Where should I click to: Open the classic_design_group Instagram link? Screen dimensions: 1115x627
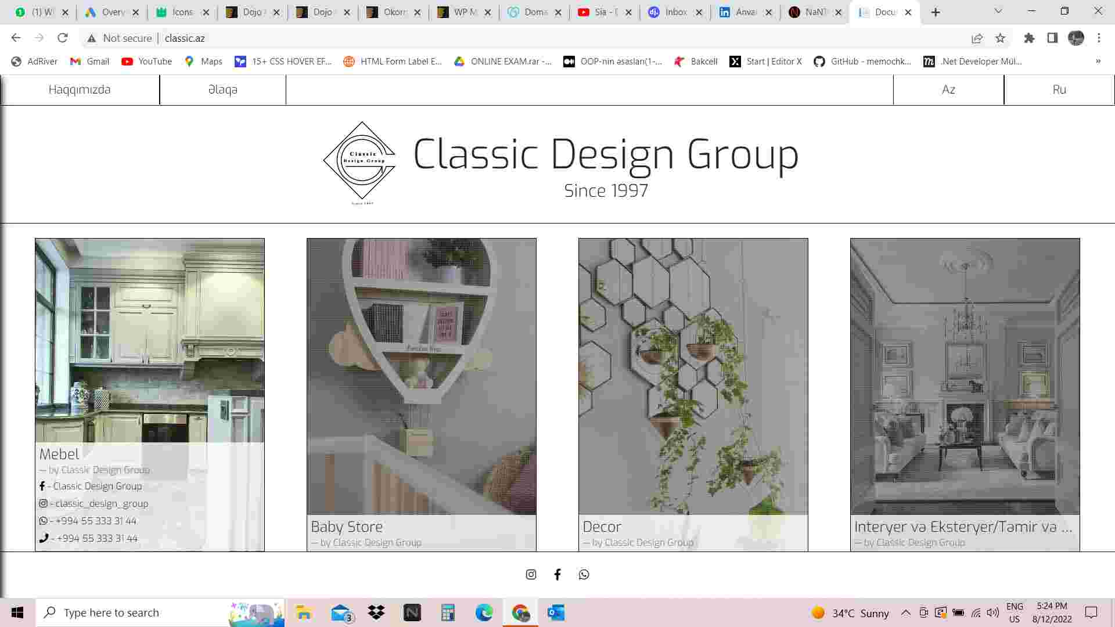pyautogui.click(x=98, y=504)
